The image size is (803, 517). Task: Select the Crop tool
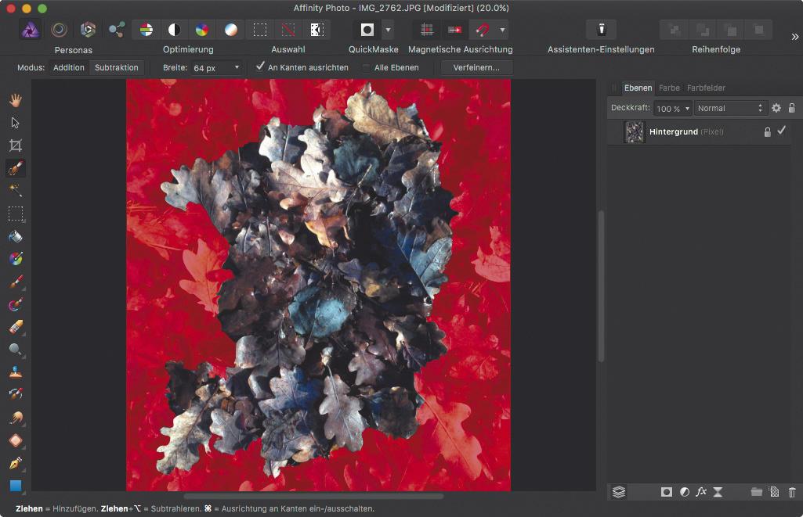[16, 145]
